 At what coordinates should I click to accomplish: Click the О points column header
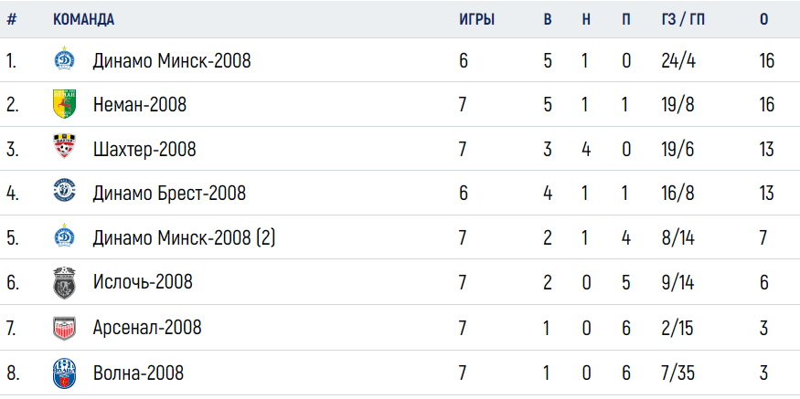point(763,20)
